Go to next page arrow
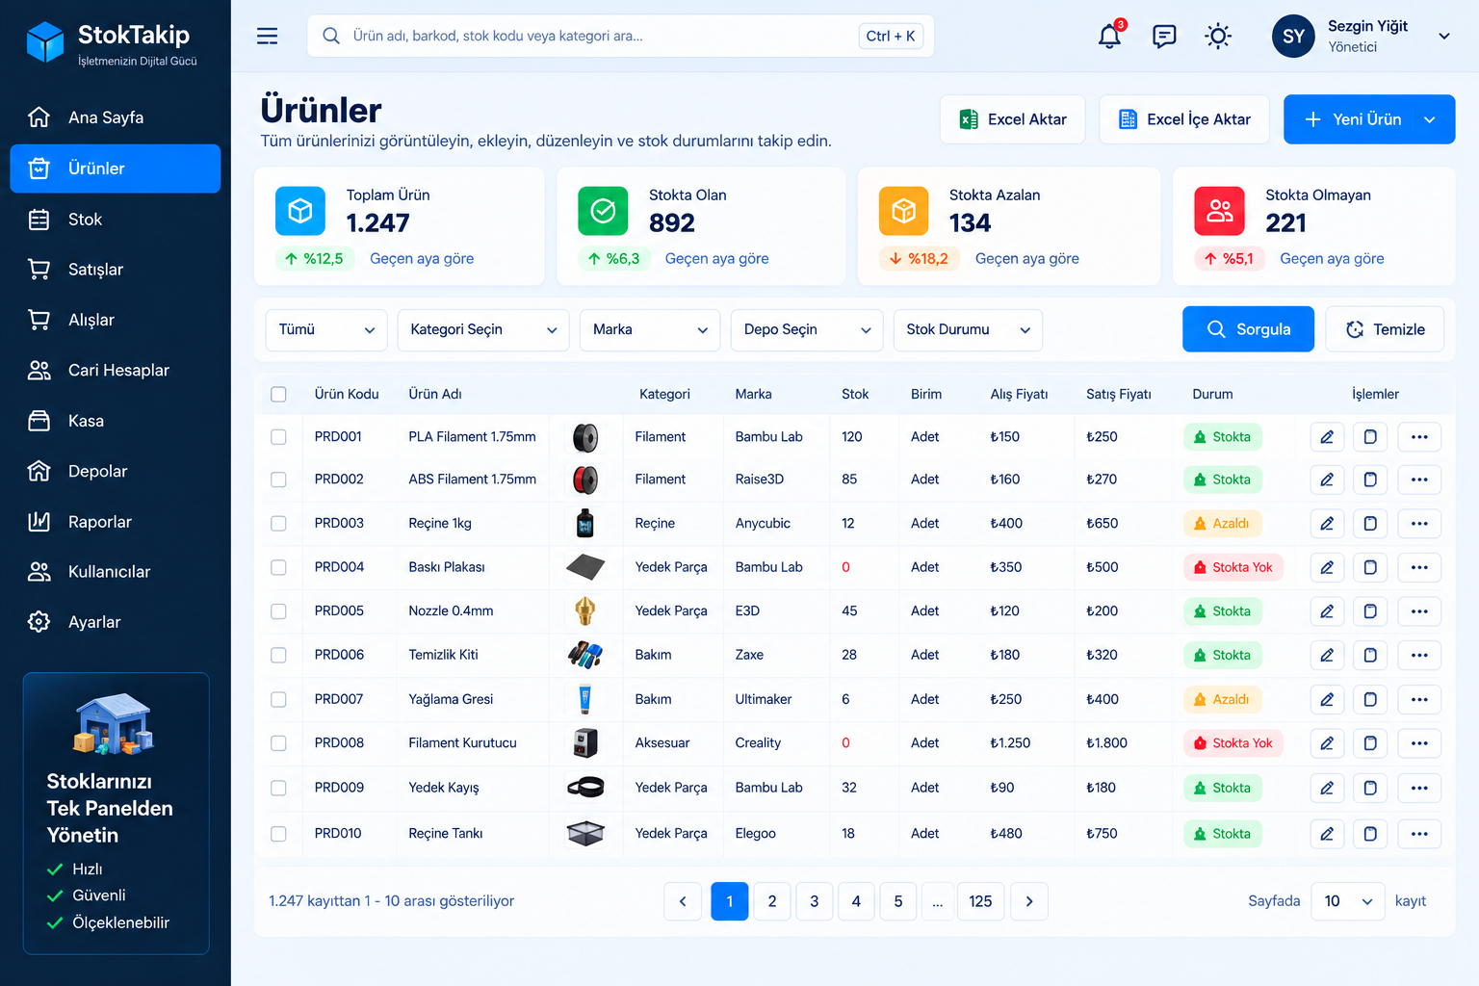This screenshot has height=986, width=1479. (1029, 901)
